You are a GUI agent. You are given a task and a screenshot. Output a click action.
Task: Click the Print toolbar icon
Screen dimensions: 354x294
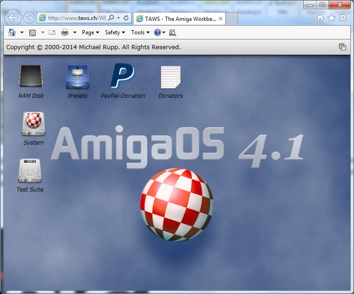[x=65, y=32]
